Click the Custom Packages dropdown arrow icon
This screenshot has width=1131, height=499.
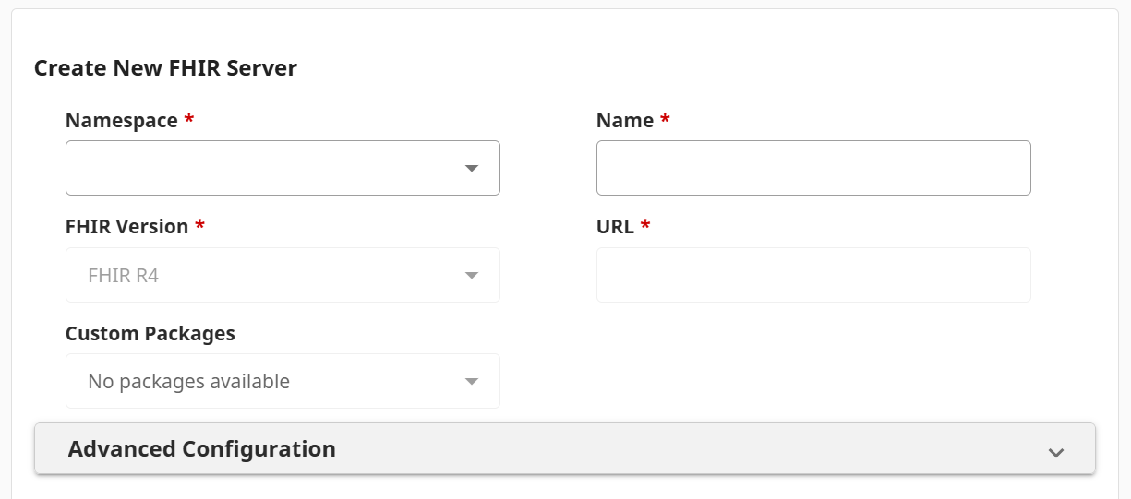point(472,381)
